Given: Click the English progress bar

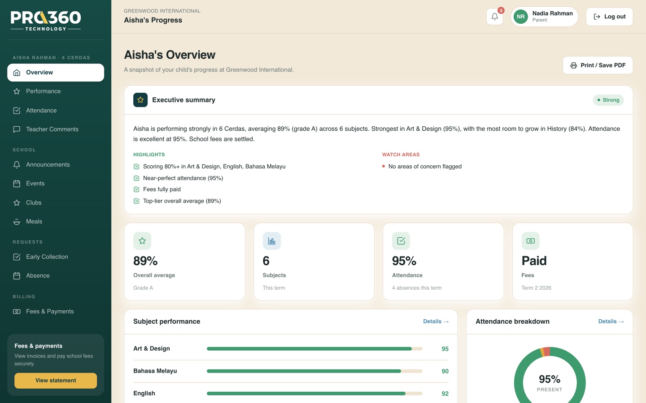Looking at the screenshot, I should [x=314, y=394].
